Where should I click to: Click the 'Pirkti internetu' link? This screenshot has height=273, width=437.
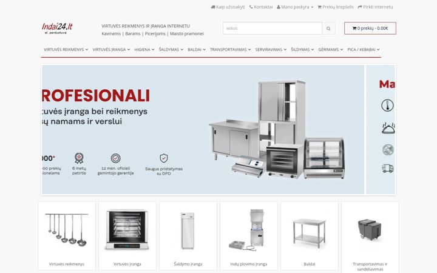tap(376, 7)
